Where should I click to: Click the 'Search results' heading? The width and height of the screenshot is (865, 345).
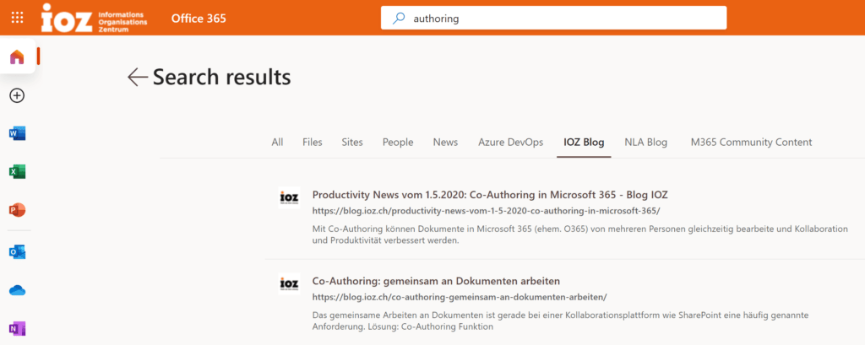tap(222, 77)
